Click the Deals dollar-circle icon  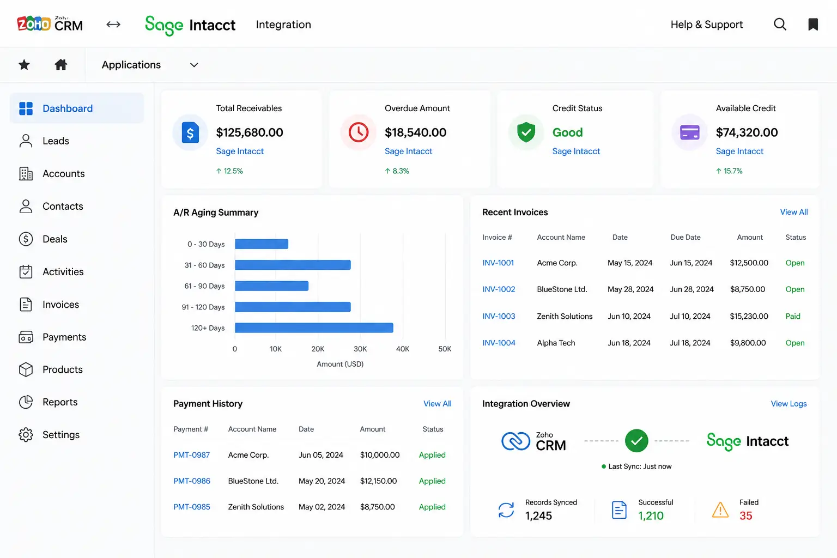(26, 239)
